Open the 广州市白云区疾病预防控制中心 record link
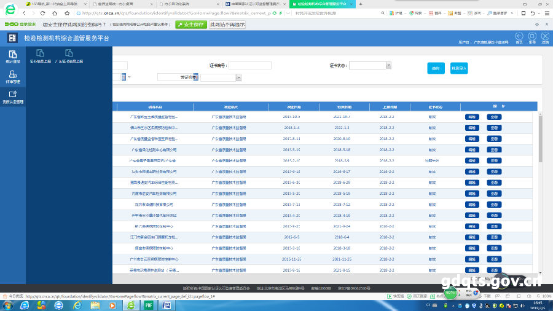The image size is (553, 311). [x=154, y=259]
